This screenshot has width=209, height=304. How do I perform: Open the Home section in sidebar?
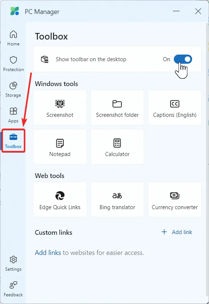point(13,38)
